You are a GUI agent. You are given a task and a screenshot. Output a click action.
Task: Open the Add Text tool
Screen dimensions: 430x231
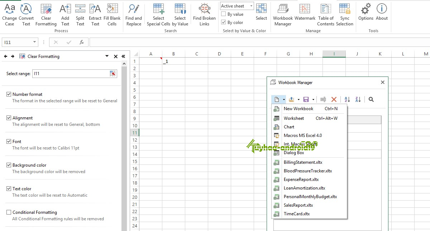tap(65, 15)
